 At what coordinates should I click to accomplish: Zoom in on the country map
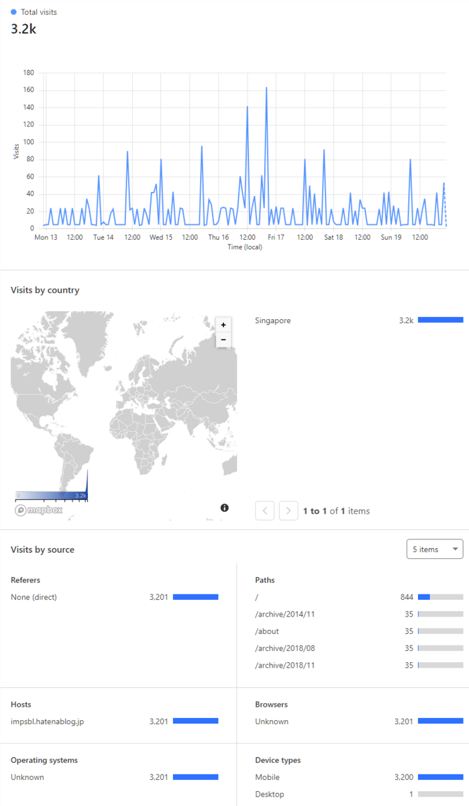tap(223, 324)
